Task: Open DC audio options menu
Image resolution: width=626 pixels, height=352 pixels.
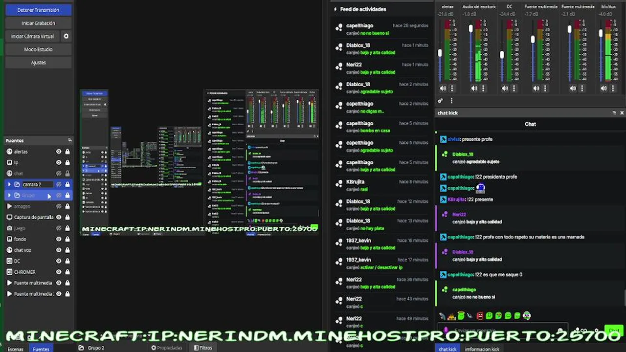Action: click(x=514, y=88)
